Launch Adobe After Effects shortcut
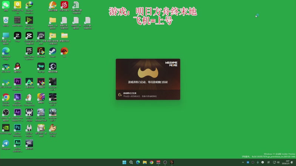 17,115
